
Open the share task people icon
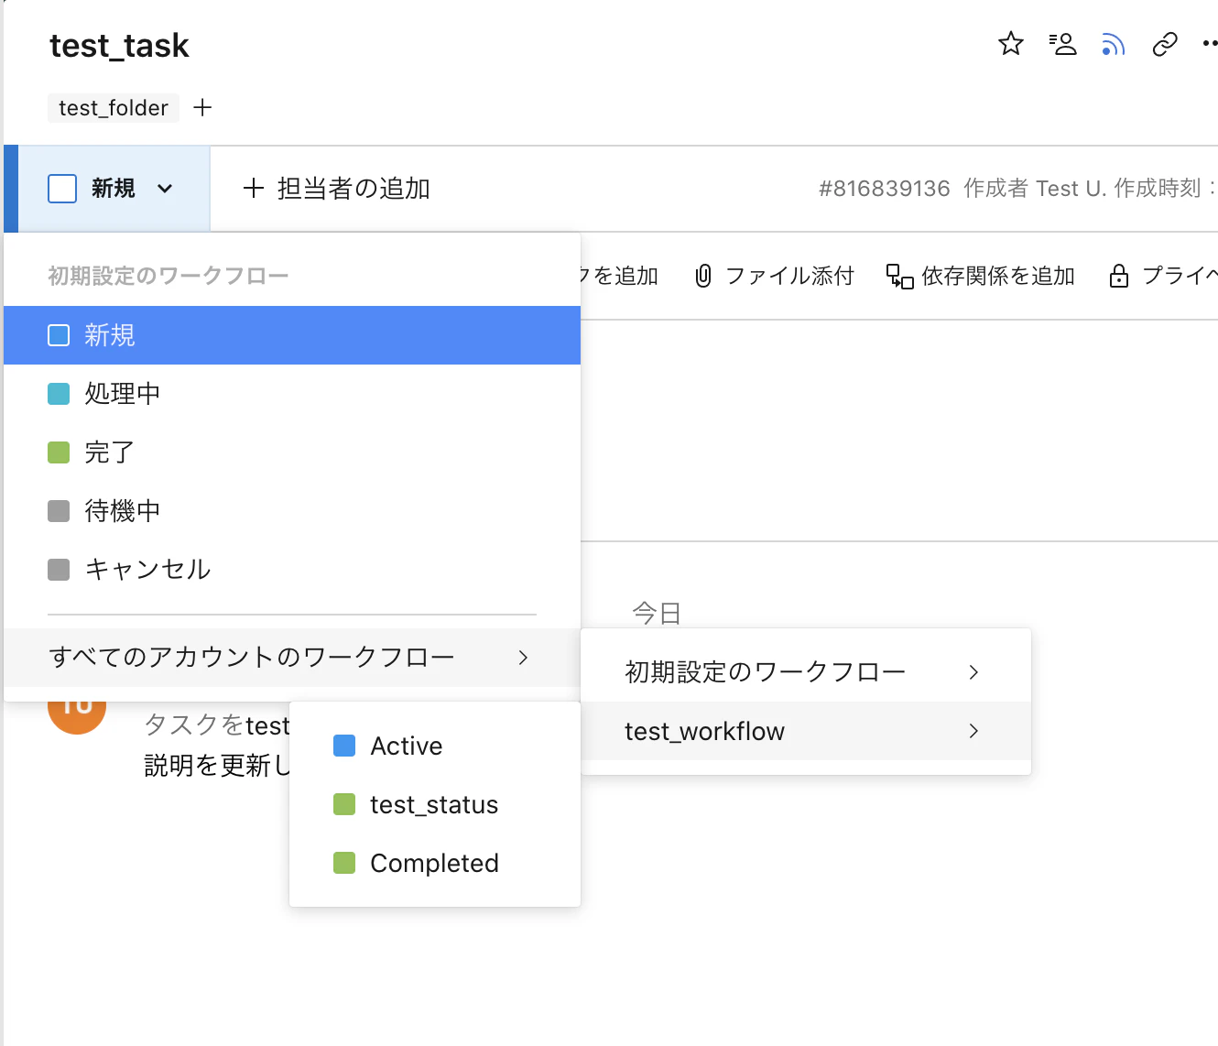1062,44
